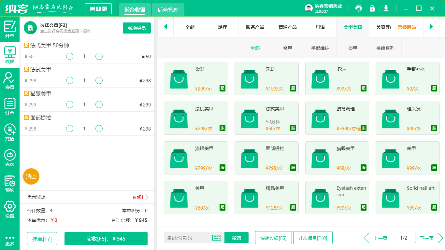The height and width of the screenshot is (250, 445).
Task: Select the 收银 cashier sidebar icon
Action: pyautogui.click(x=10, y=55)
